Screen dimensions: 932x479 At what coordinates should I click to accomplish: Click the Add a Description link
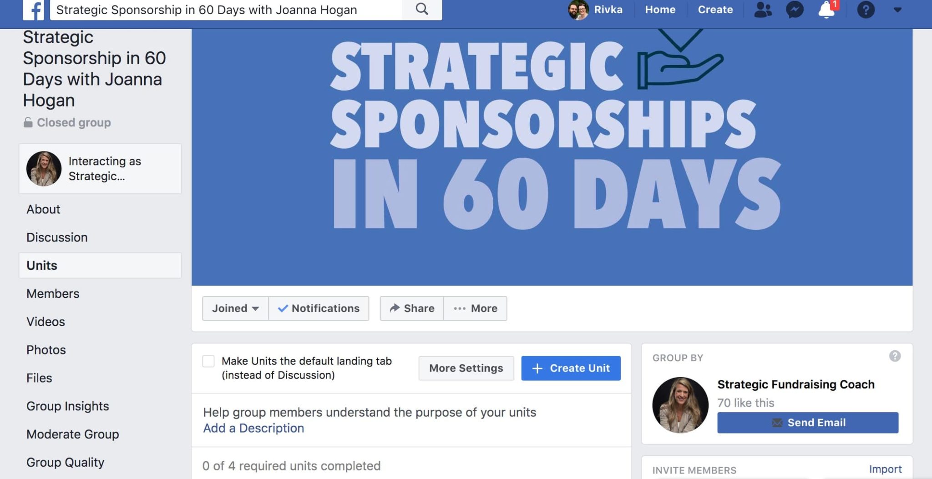coord(253,428)
